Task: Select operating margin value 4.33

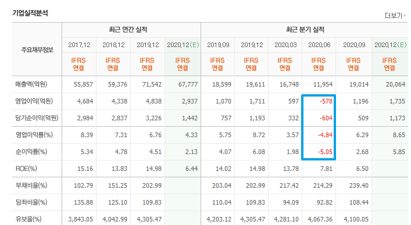Action: pos(191,135)
